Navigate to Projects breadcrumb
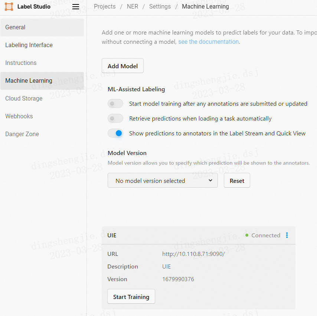 click(x=105, y=6)
